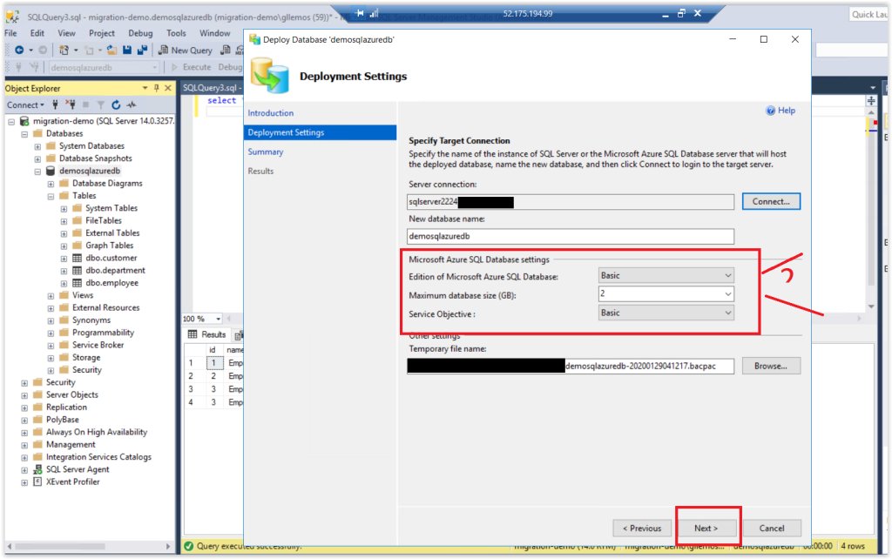Viewport: 892px width, 559px height.
Task: Click the Save All icon
Action: [x=142, y=50]
